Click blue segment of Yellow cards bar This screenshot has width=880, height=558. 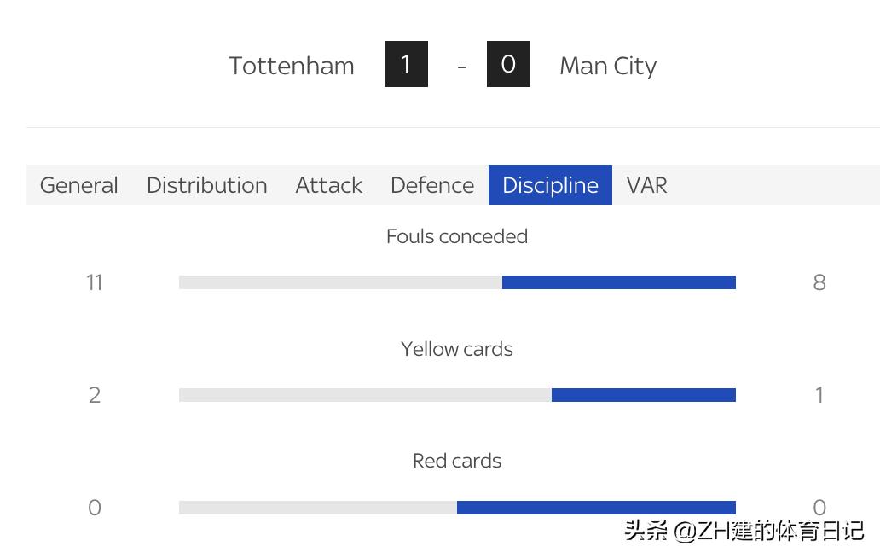tap(643, 395)
